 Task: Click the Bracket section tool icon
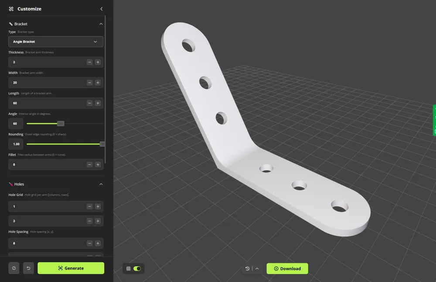click(10, 24)
